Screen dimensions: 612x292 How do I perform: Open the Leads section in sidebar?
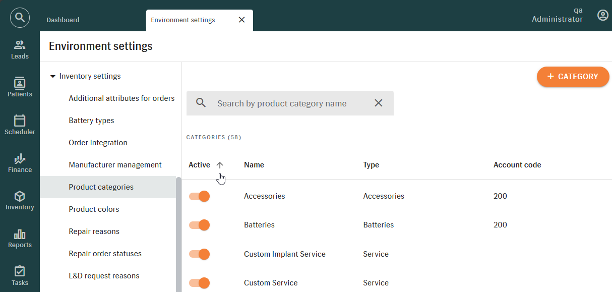coord(20,49)
